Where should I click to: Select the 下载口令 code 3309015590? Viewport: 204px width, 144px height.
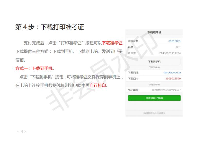[x=173, y=79]
